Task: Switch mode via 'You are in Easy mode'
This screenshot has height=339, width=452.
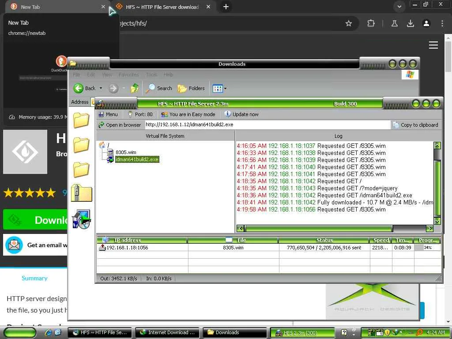Action: pyautogui.click(x=188, y=114)
